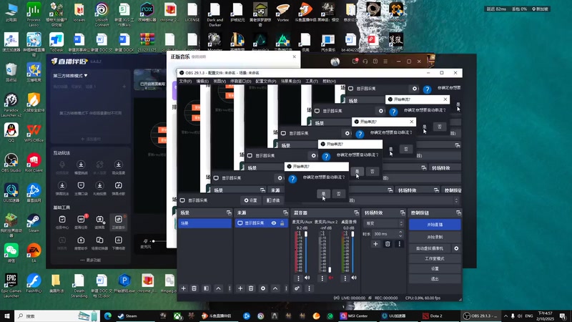The width and height of the screenshot is (572, 322).
Task: Move the selected scene up
Action: coord(218,288)
